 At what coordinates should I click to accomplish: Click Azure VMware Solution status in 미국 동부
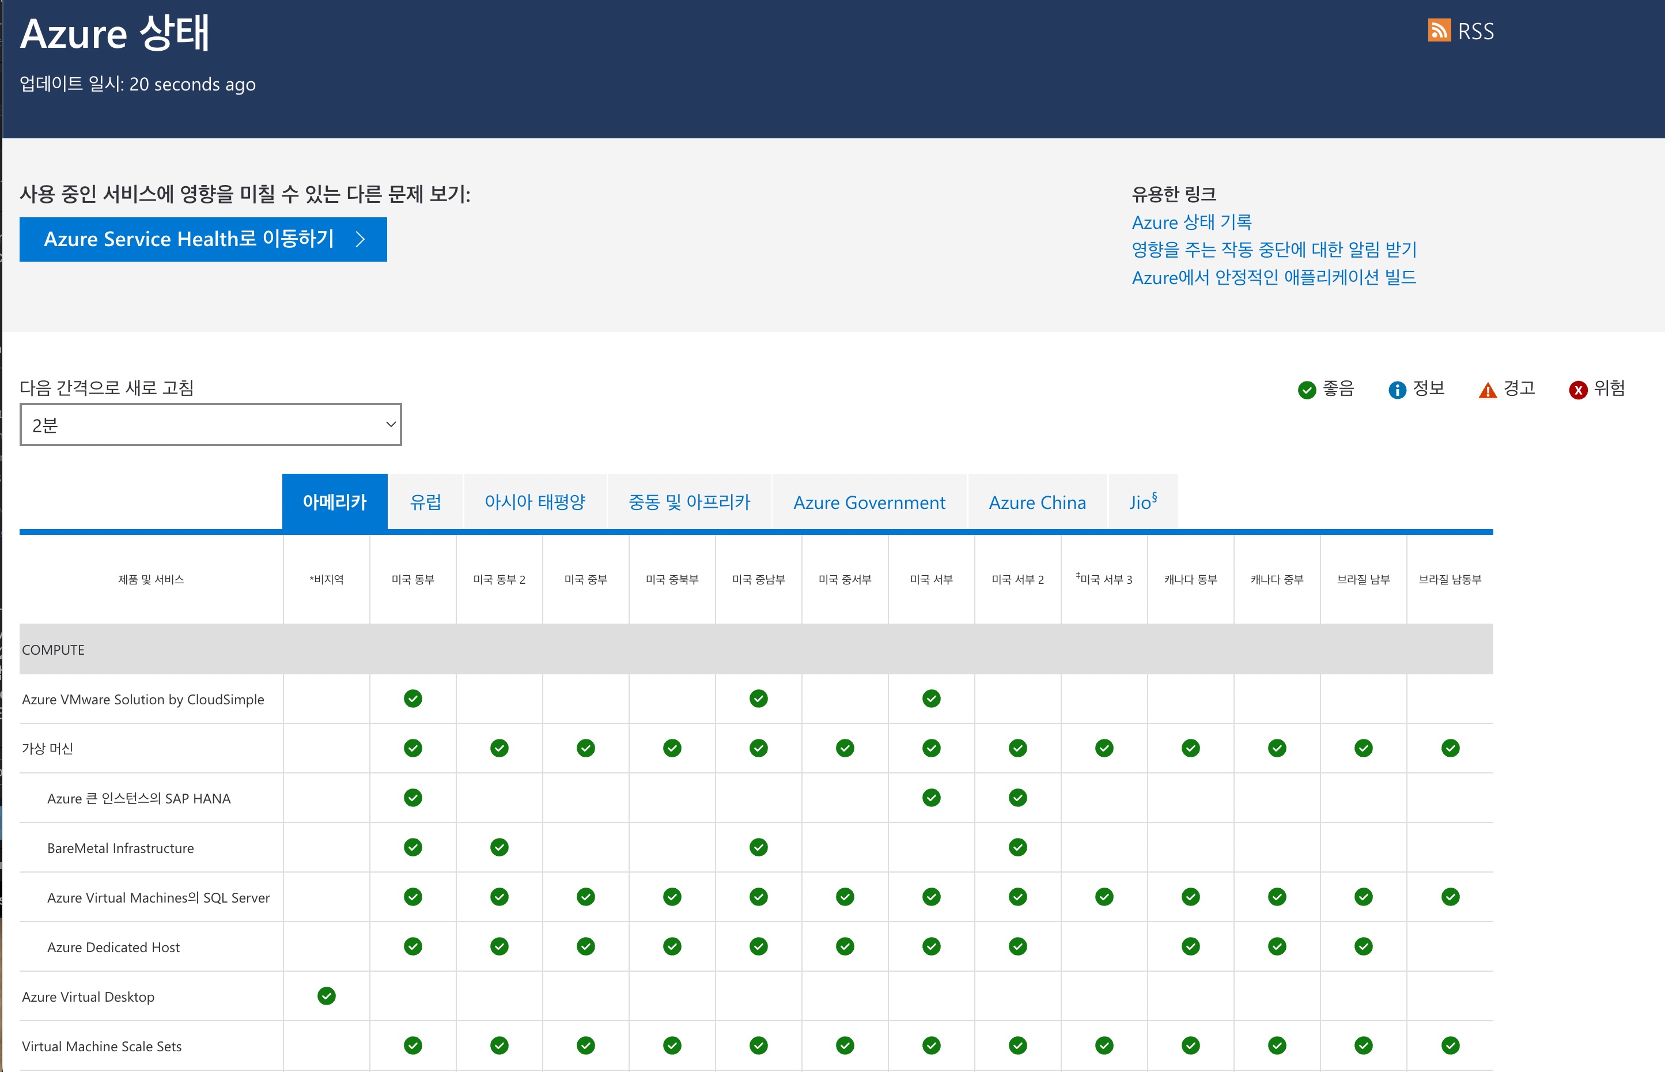(x=413, y=698)
